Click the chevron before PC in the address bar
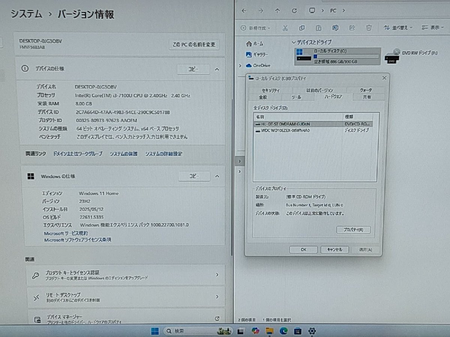Screen dimensions: 450x337 pos(322,10)
